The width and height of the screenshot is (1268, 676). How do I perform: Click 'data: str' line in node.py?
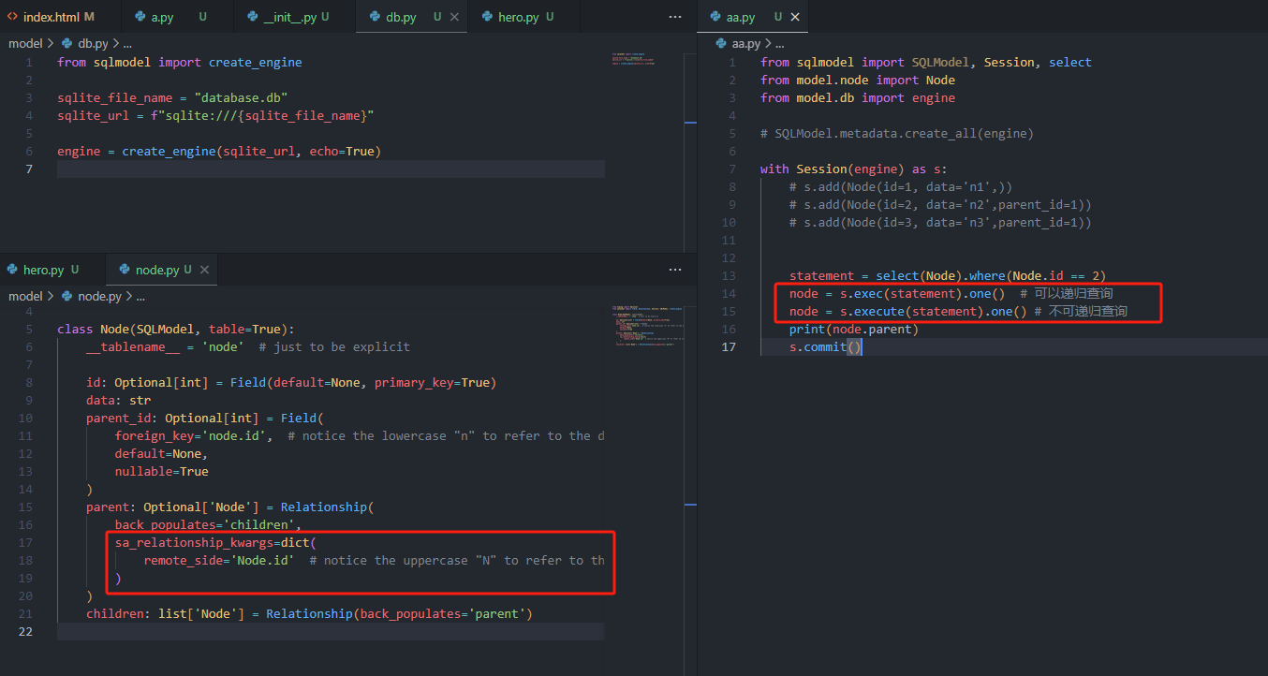coord(118,400)
